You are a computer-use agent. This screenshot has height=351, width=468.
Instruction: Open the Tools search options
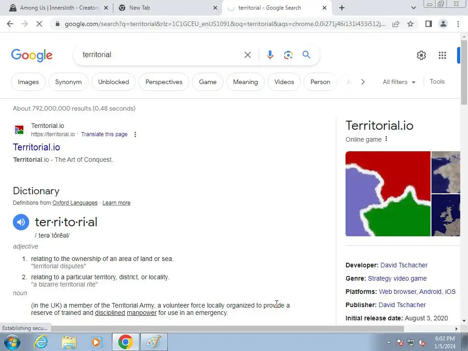[x=437, y=81]
